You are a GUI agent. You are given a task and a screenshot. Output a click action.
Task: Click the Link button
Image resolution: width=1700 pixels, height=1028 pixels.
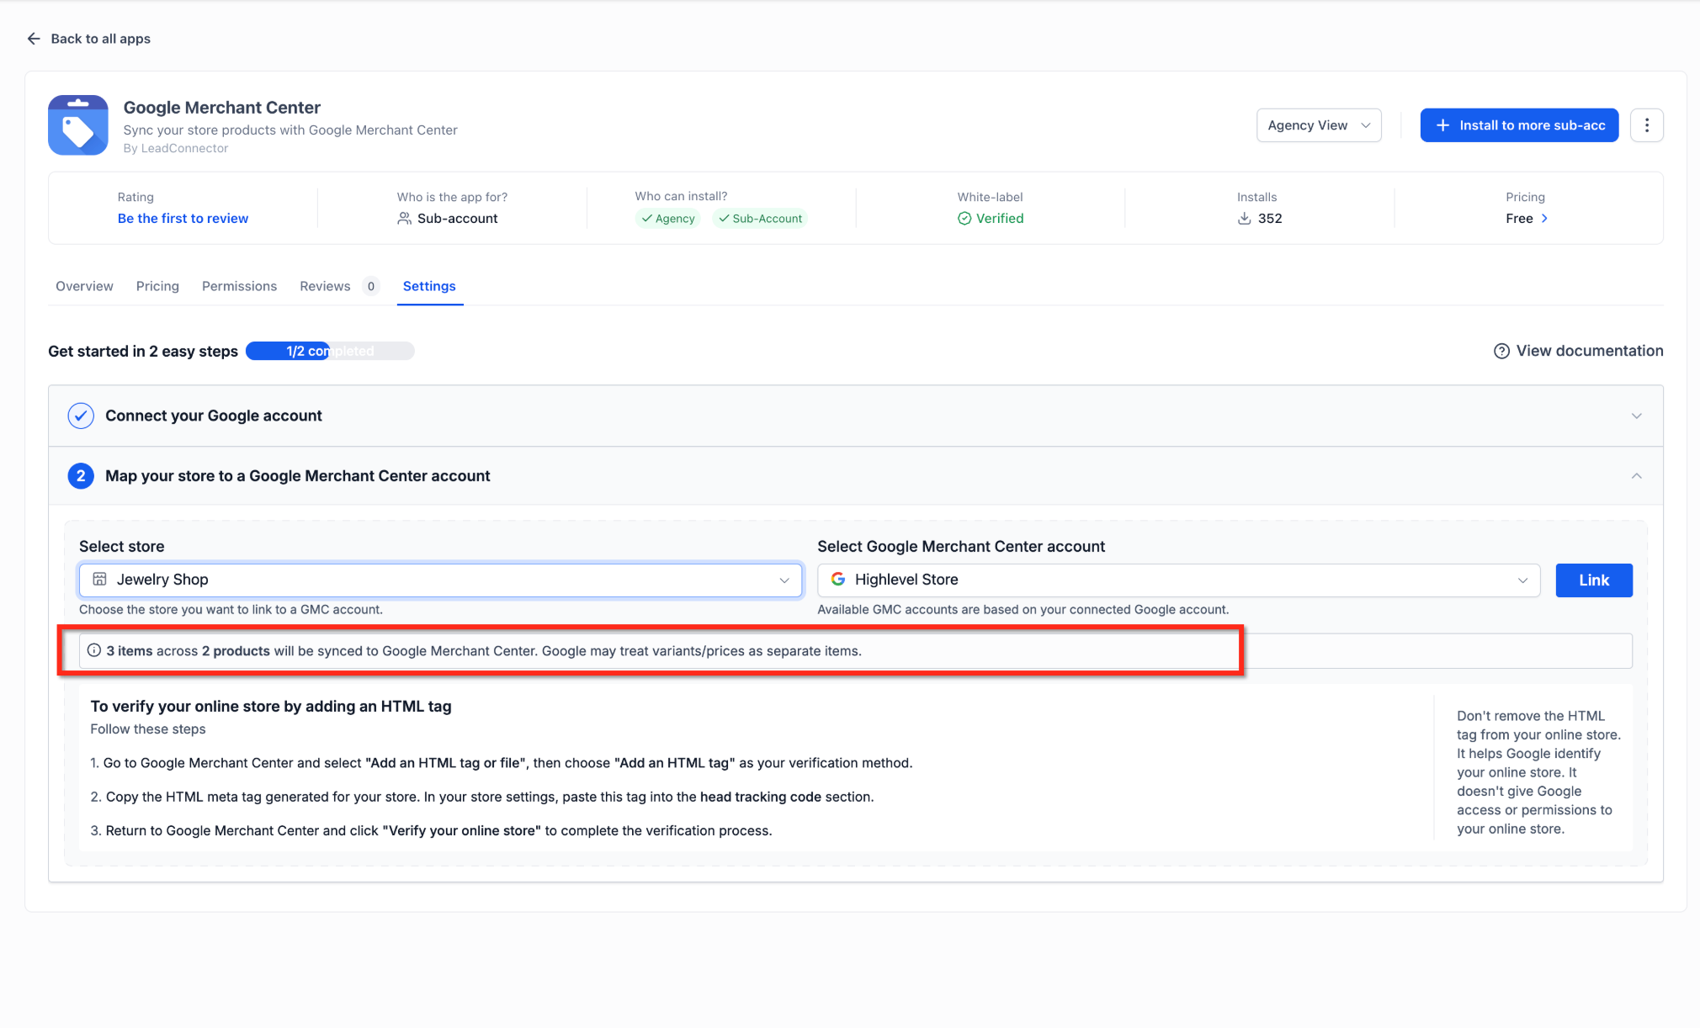(1594, 580)
